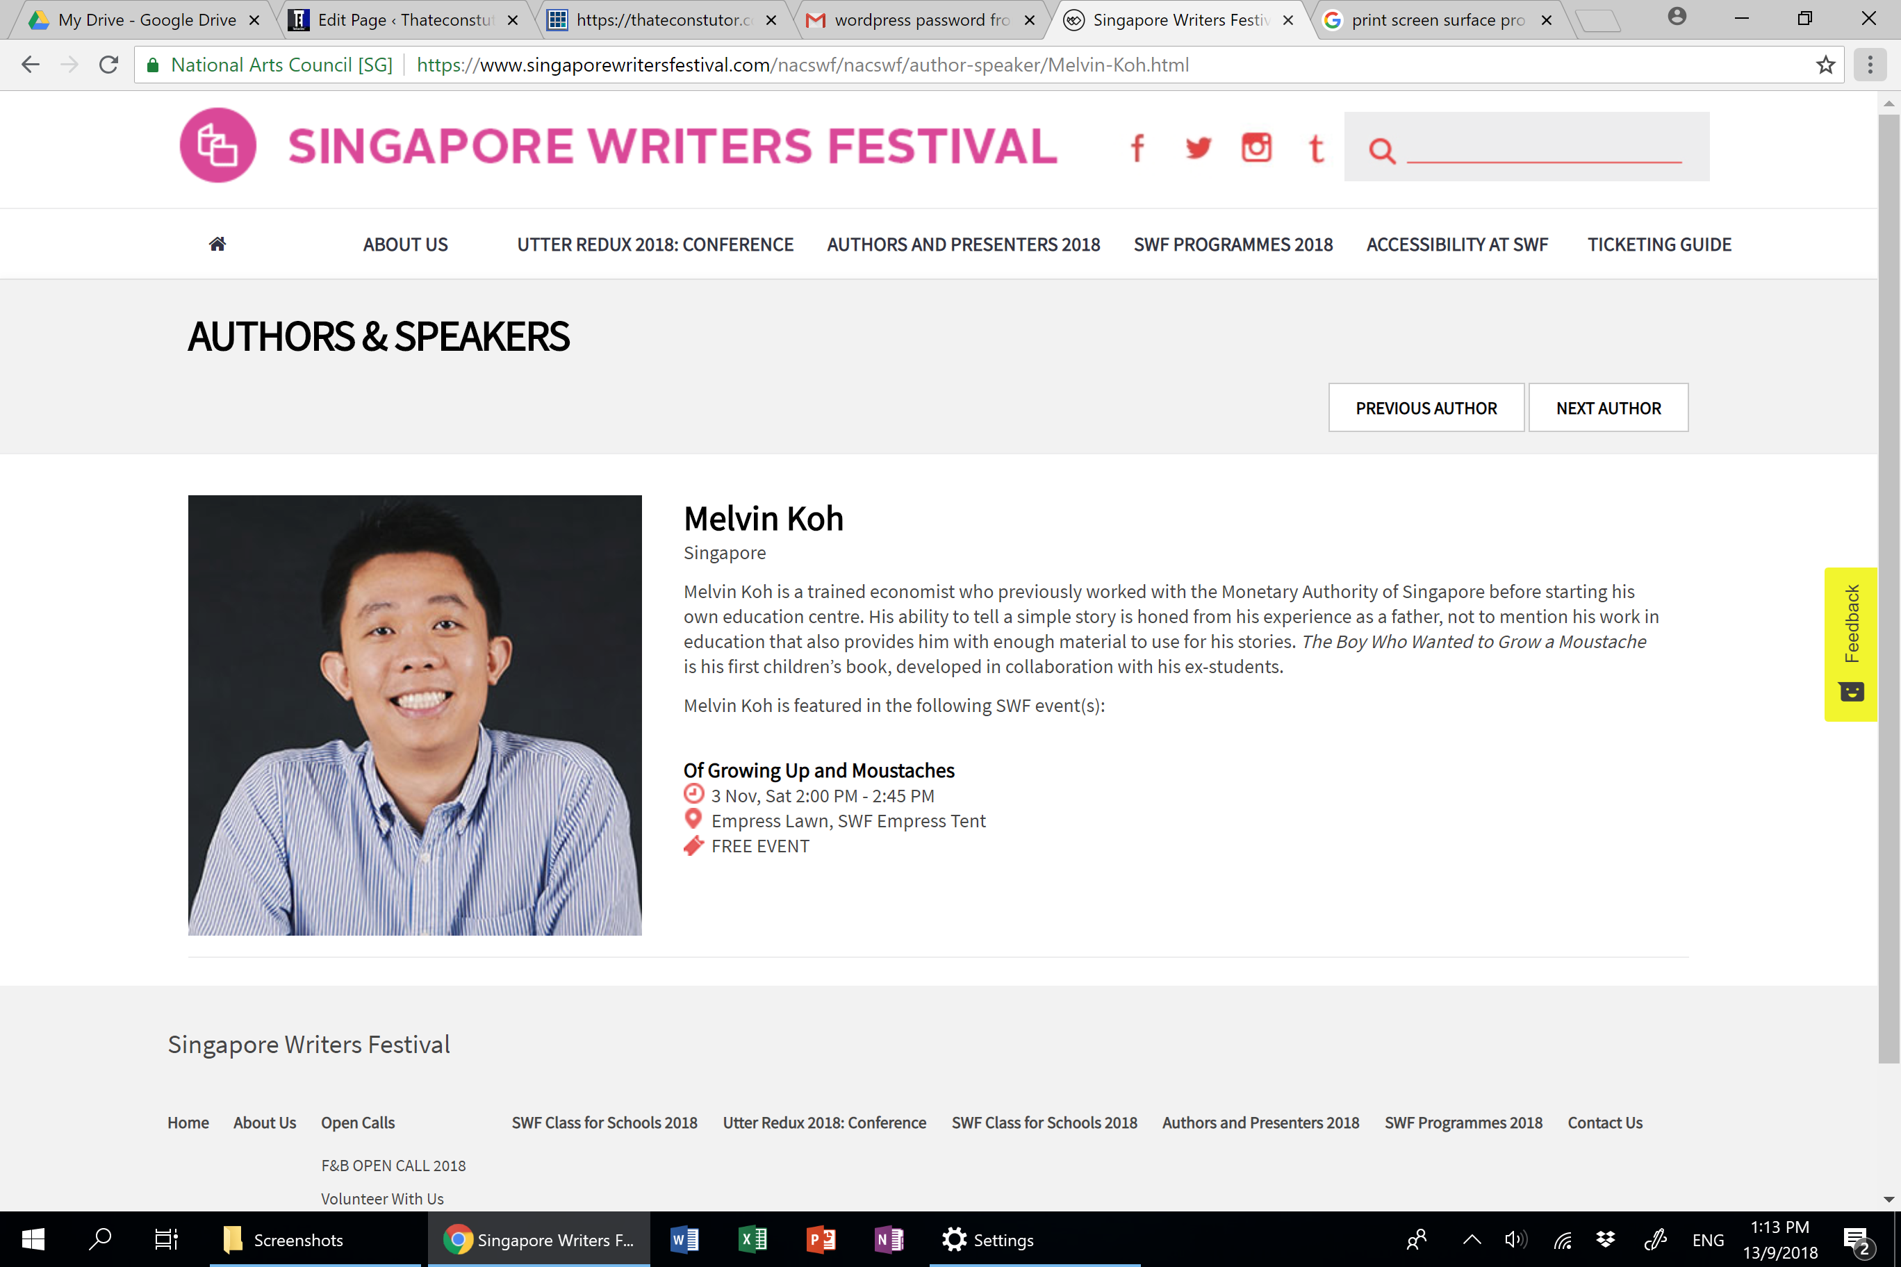Click the browser forward arrow
This screenshot has width=1901, height=1267.
[x=69, y=65]
